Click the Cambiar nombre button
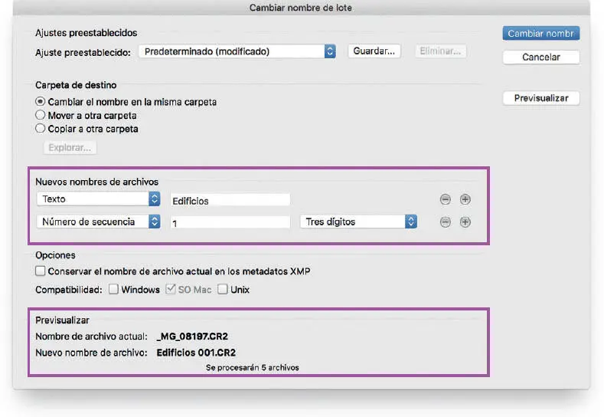 click(x=540, y=34)
